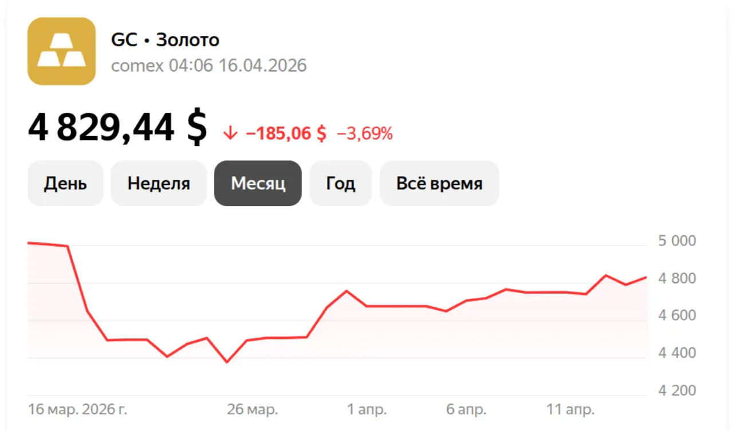This screenshot has height=431, width=733.
Task: Click the 5 000 axis label
Action: pyautogui.click(x=677, y=241)
